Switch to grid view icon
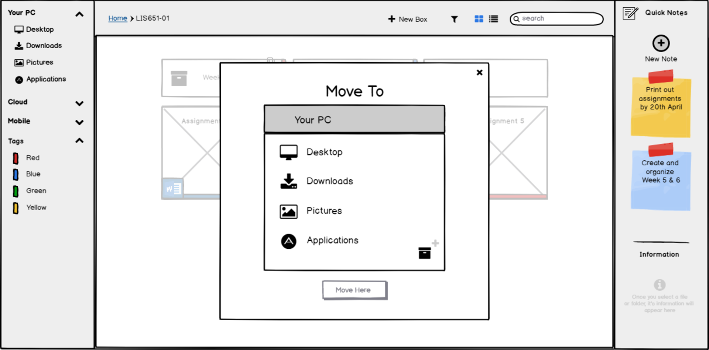 click(479, 19)
